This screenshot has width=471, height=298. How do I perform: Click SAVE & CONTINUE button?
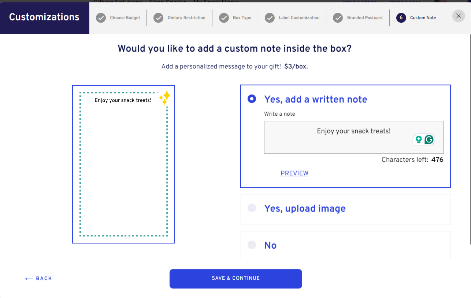[235, 279]
